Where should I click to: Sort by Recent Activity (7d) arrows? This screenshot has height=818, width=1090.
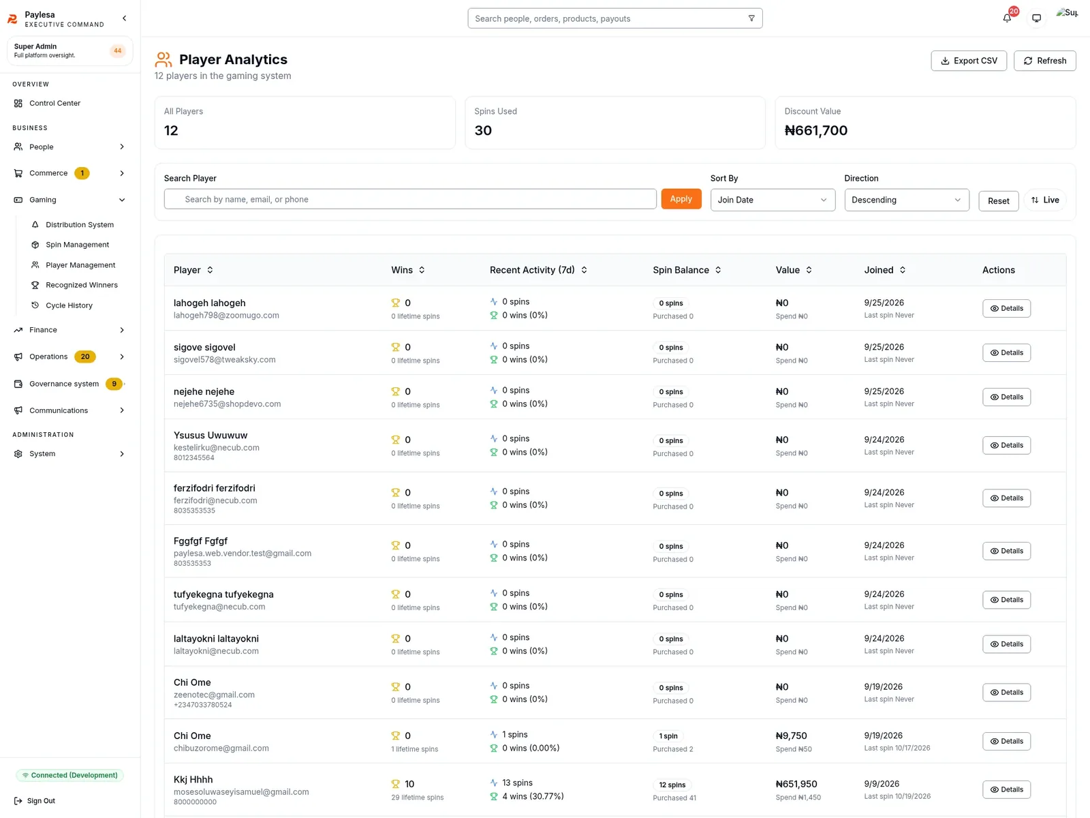click(x=584, y=270)
